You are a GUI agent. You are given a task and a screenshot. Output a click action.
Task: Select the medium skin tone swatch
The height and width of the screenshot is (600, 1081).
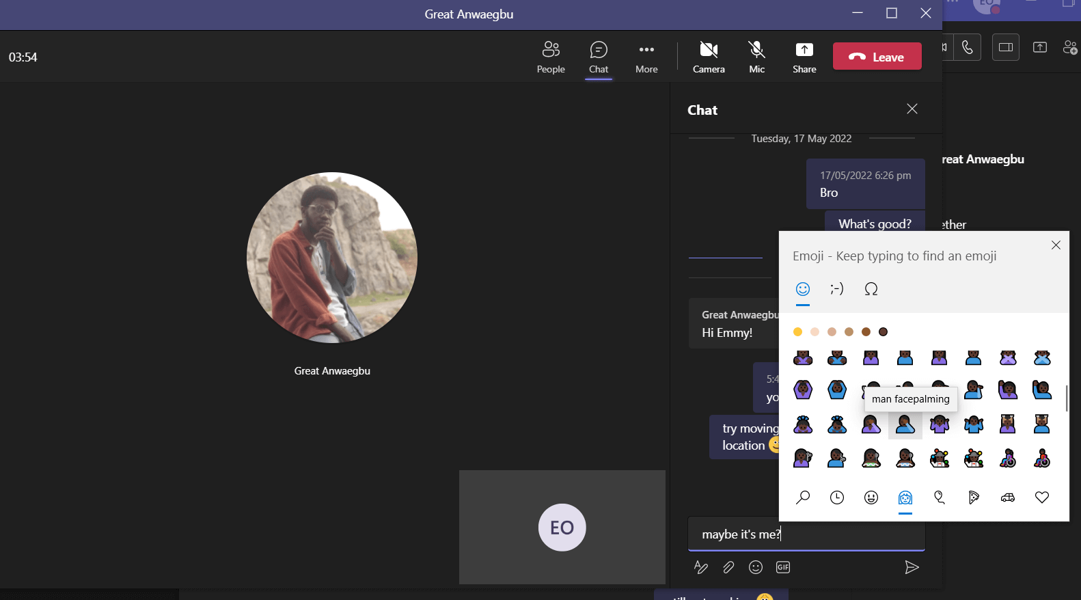tap(849, 332)
